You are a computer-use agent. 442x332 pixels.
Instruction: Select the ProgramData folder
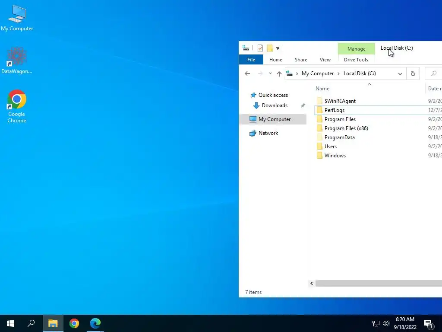[x=339, y=137]
